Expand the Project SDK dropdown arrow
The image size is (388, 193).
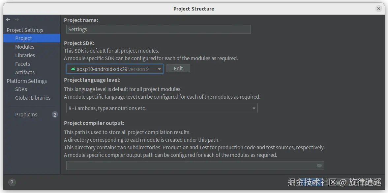click(x=159, y=69)
